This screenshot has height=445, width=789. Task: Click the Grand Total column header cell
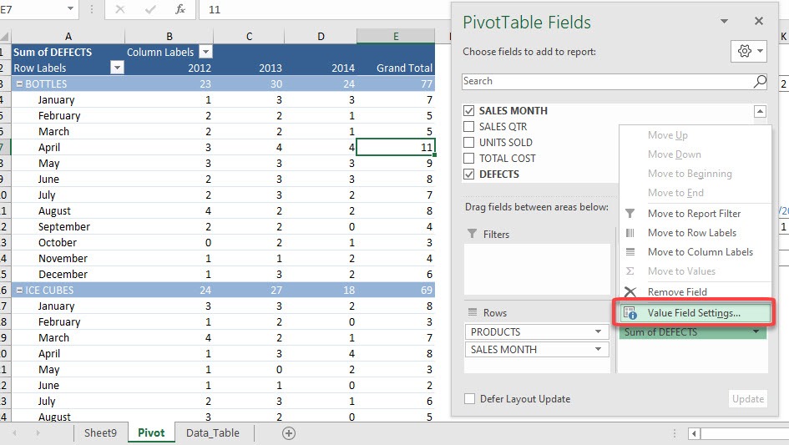[396, 68]
